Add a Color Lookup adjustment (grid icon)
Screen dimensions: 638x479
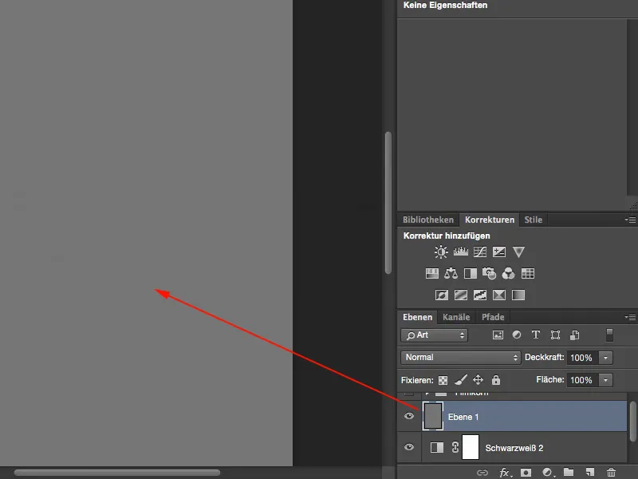pos(528,273)
